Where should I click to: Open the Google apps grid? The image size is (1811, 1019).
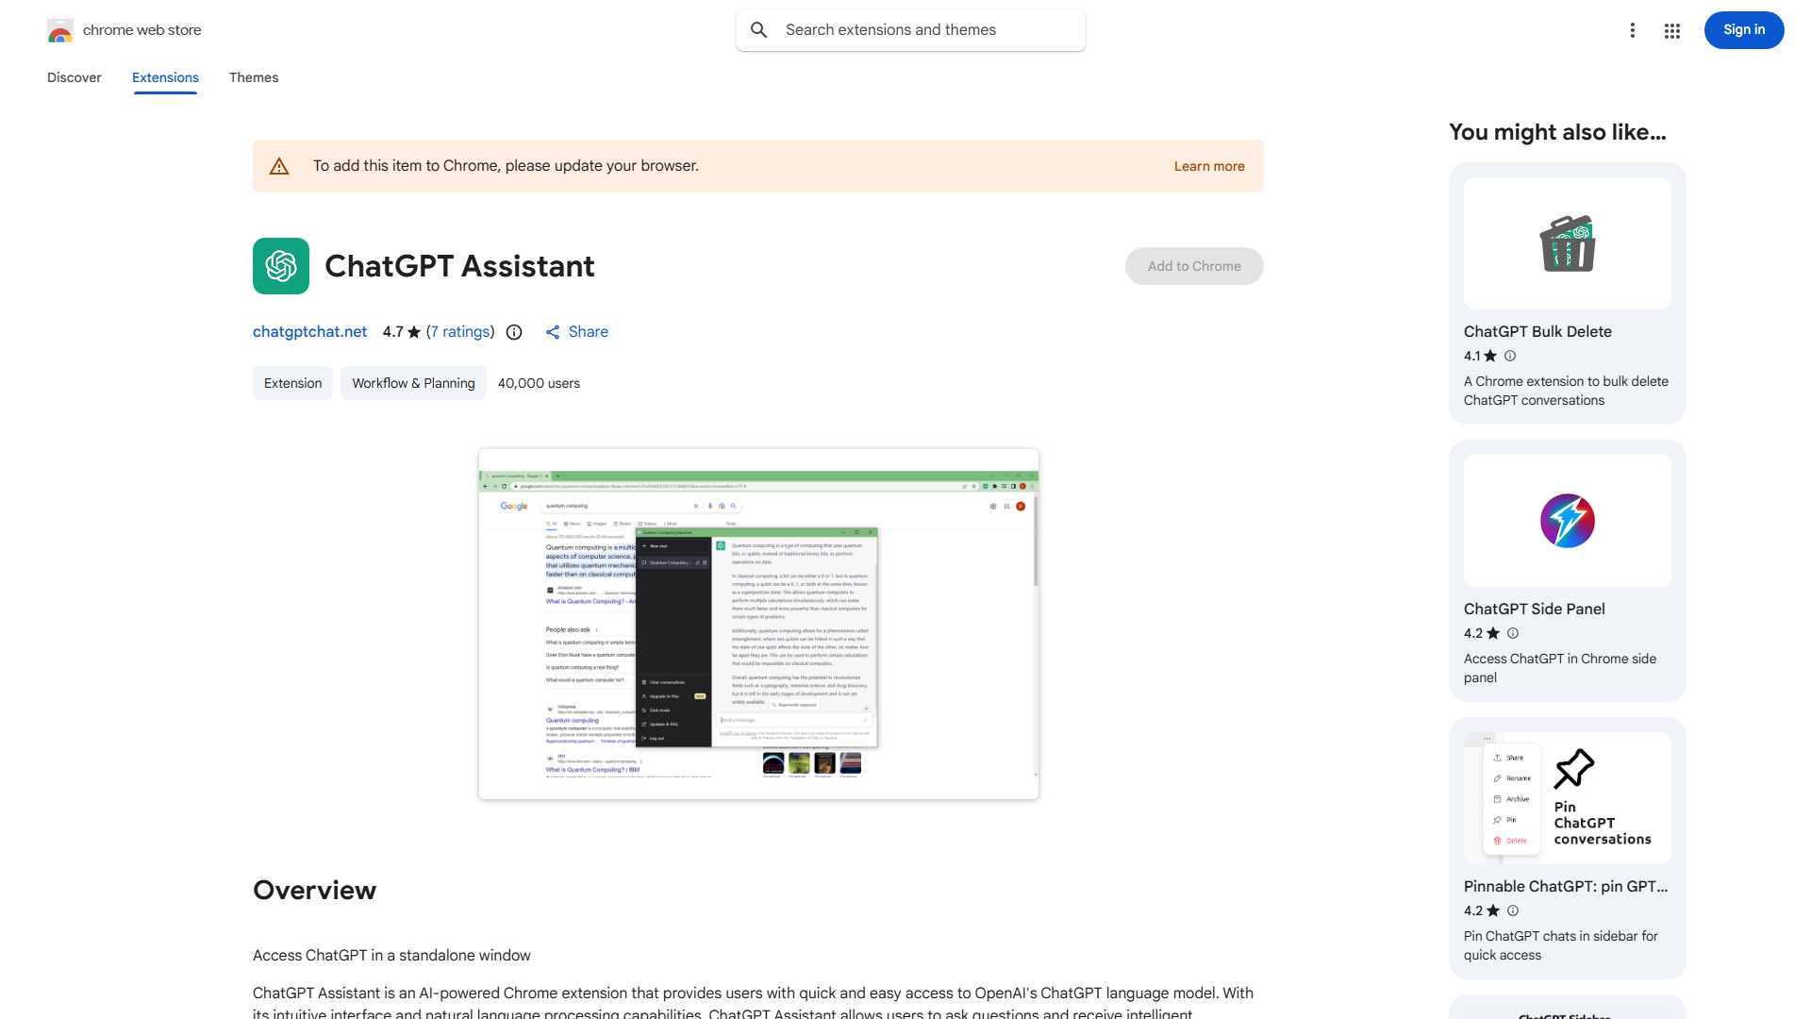1671,30
